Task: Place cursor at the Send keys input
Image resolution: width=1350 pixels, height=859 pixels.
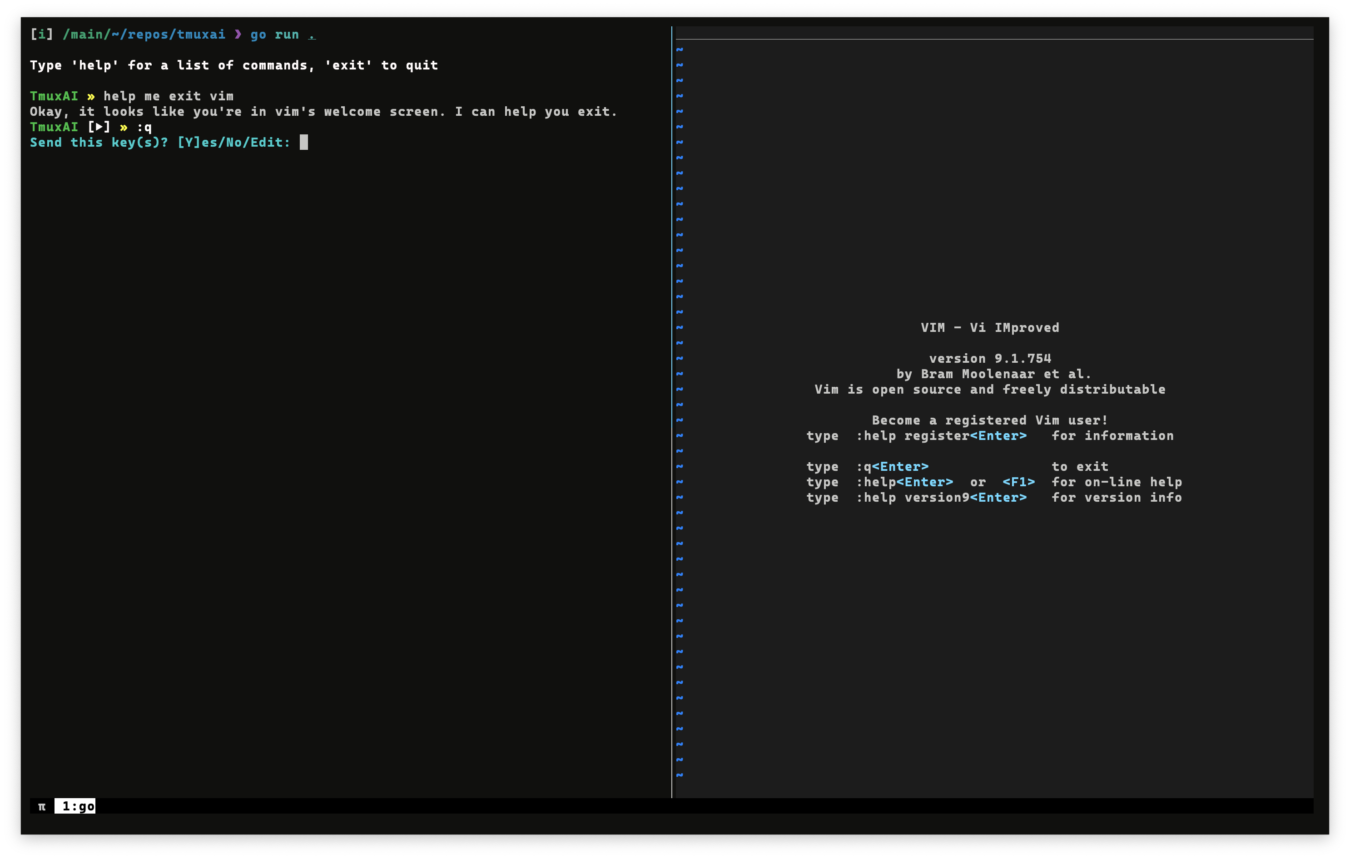Action: click(304, 142)
